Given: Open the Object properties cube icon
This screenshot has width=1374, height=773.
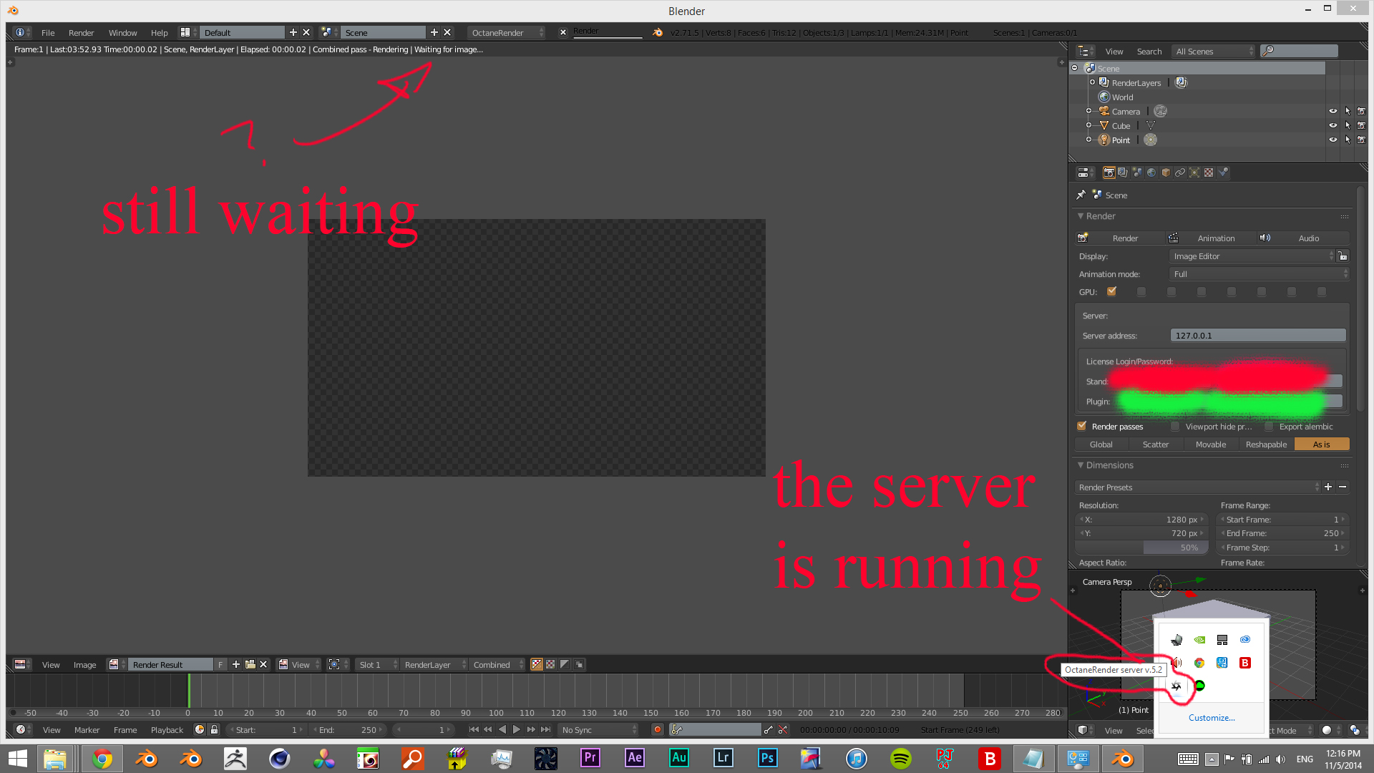Looking at the screenshot, I should click(x=1166, y=172).
